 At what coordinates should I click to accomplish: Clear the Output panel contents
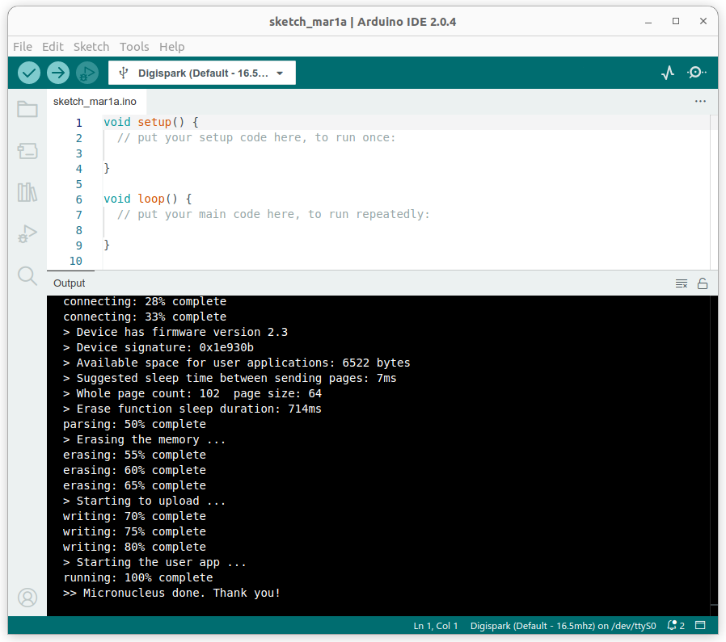[681, 283]
